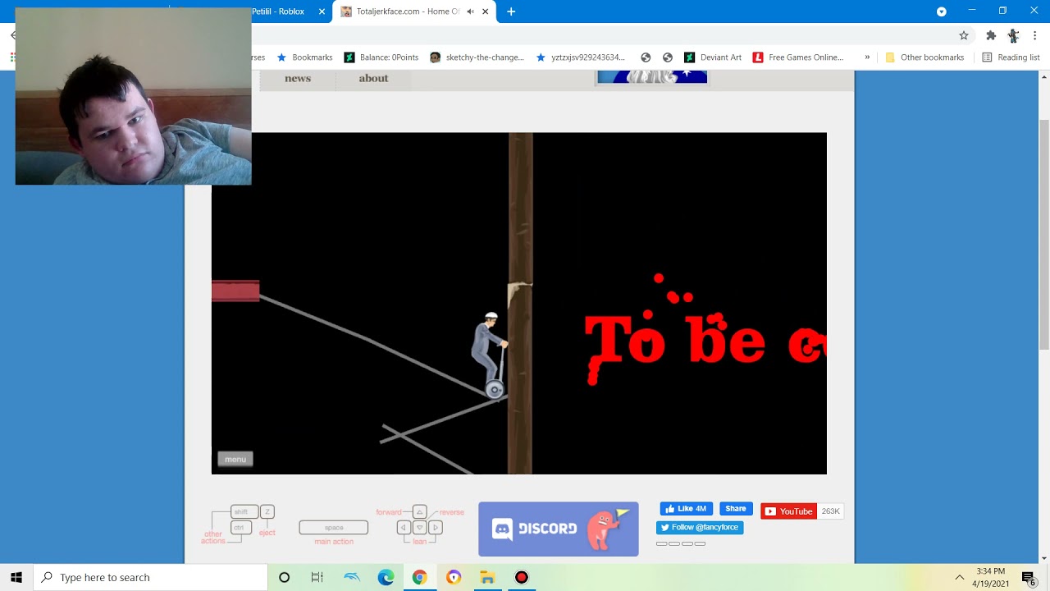Click the Facebook Like 4M button

(x=687, y=509)
